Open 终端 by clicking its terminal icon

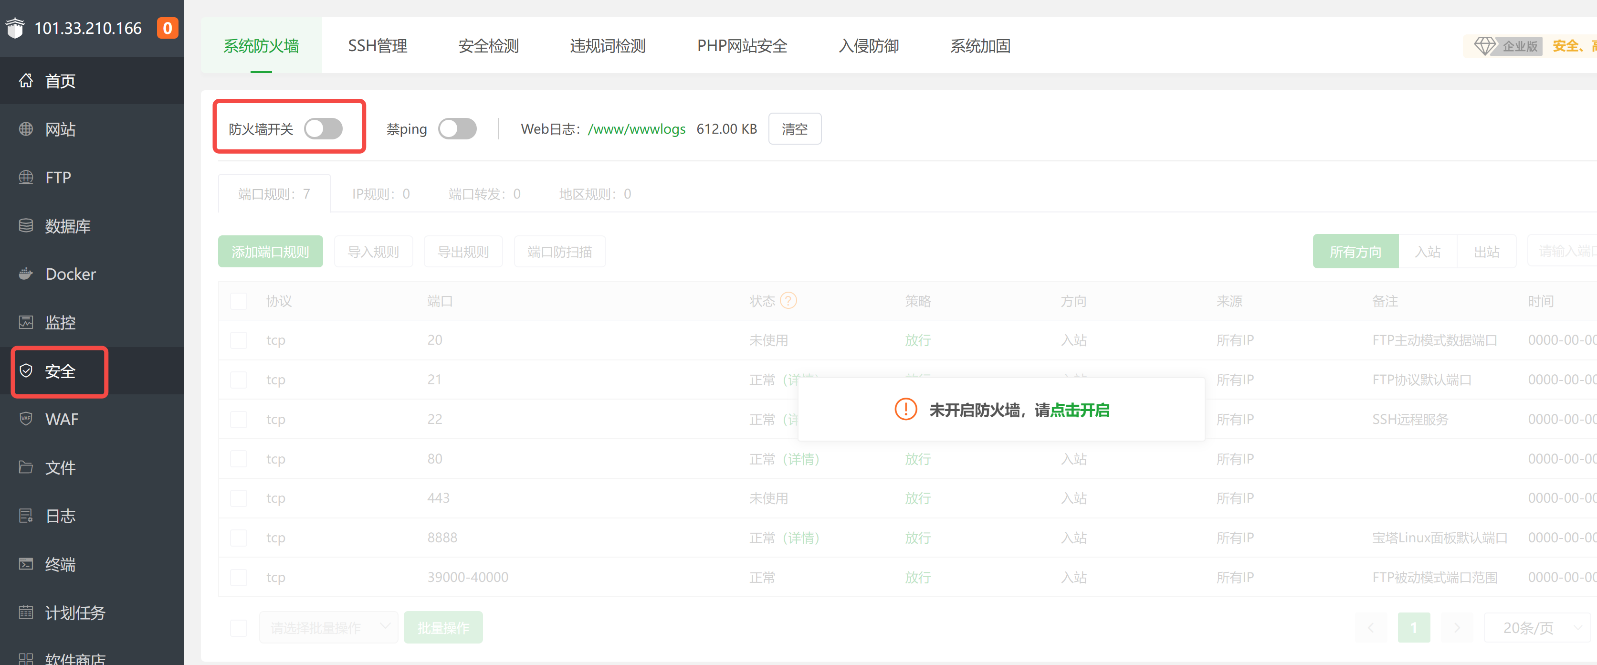click(25, 564)
